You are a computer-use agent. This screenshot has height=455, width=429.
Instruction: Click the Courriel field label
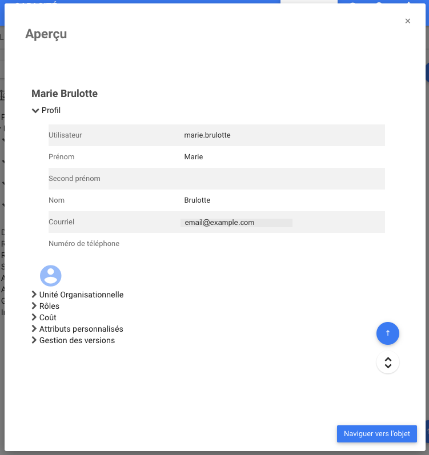point(61,222)
